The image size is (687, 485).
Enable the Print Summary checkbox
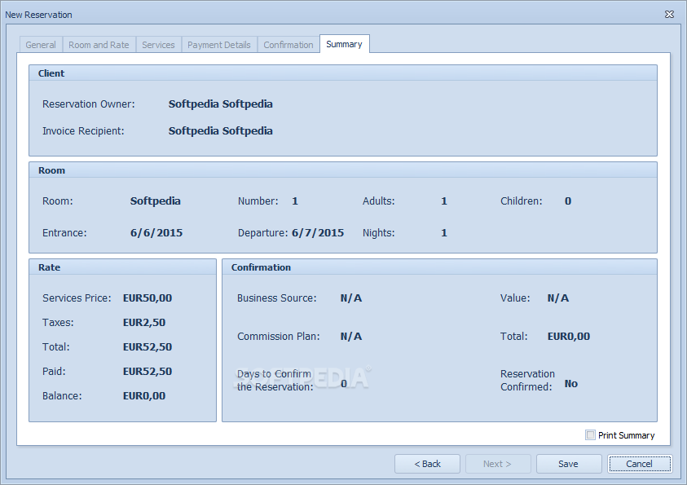pyautogui.click(x=590, y=435)
